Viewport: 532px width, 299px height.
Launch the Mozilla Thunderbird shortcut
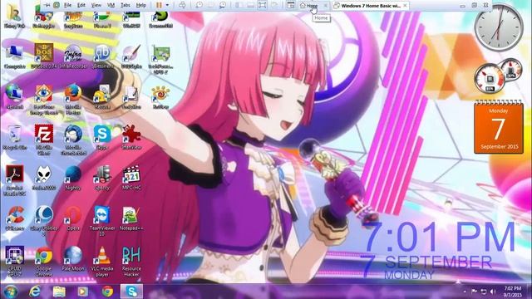point(73,140)
